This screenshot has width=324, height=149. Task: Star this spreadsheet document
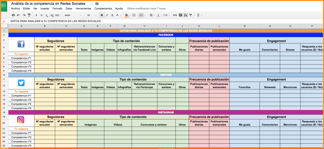(x=91, y=4)
